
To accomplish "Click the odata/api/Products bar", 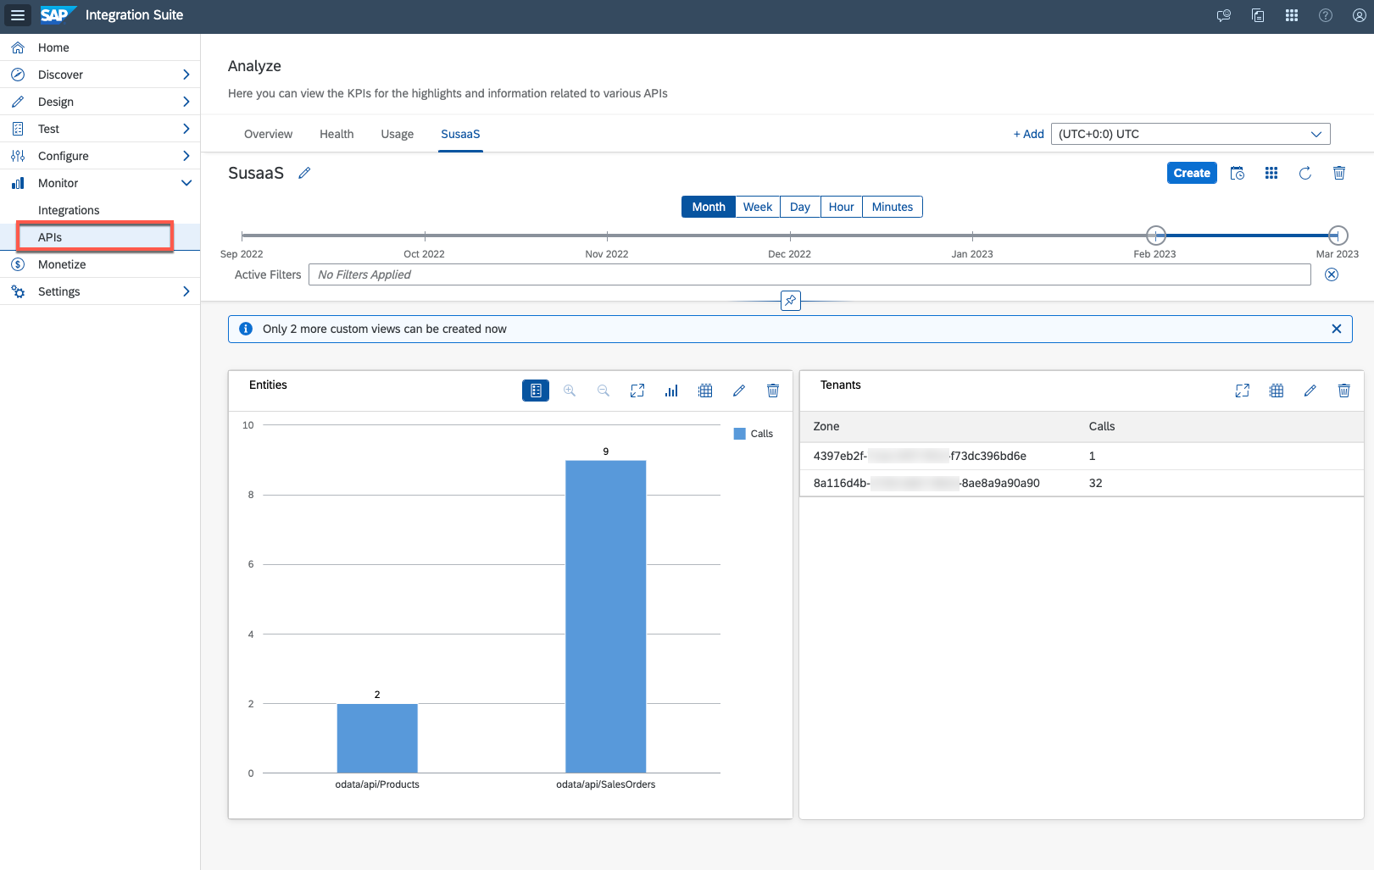I will (377, 738).
